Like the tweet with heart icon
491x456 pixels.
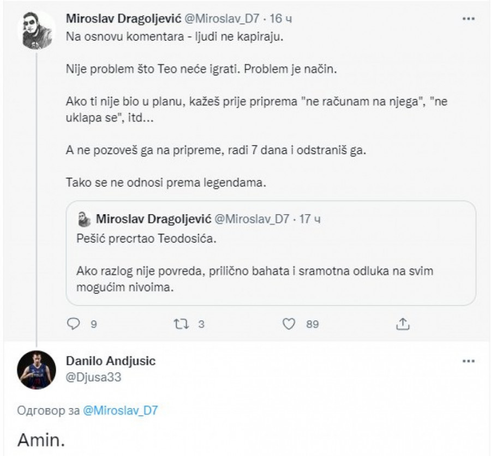[290, 324]
